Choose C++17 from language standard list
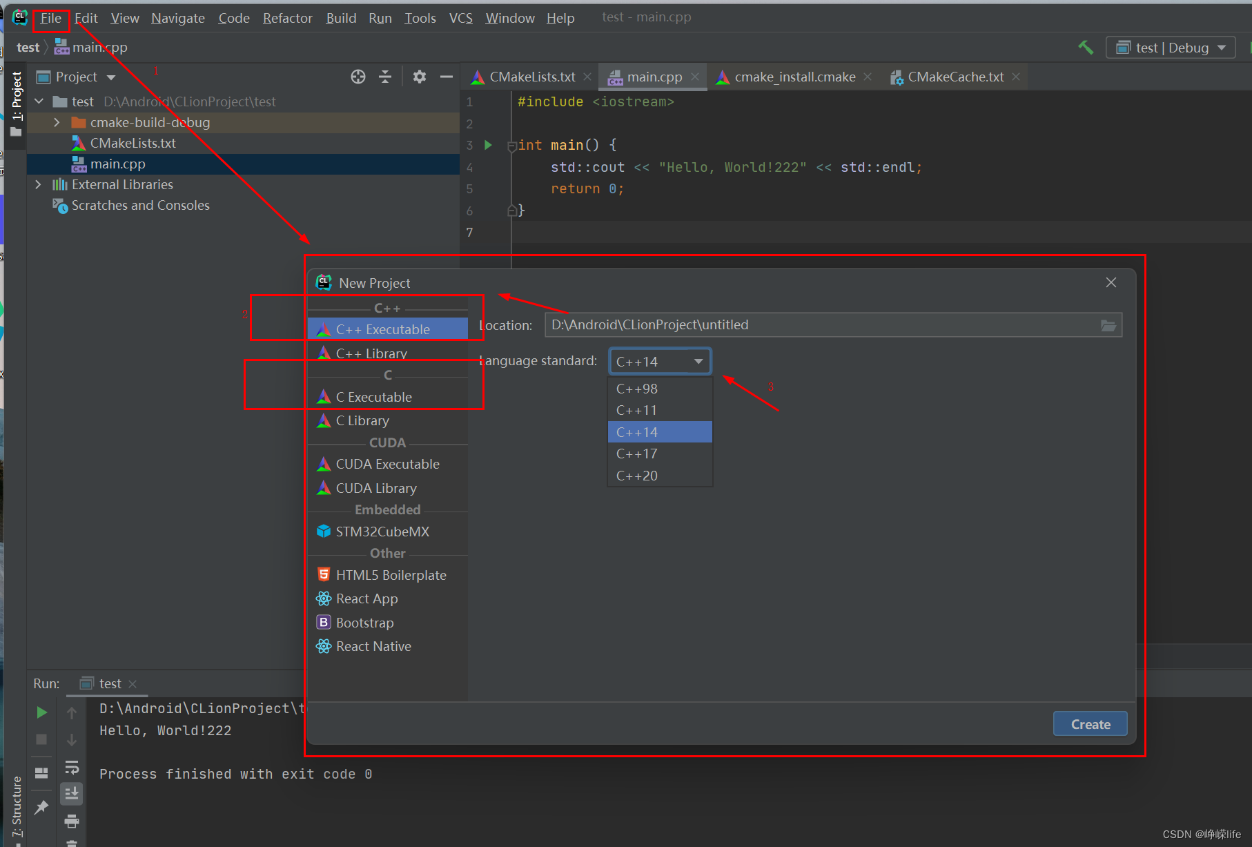 point(660,454)
